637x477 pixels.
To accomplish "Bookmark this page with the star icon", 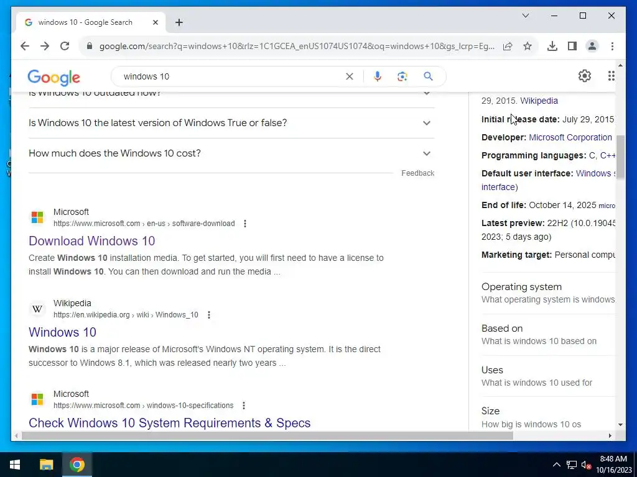I will pos(528,46).
